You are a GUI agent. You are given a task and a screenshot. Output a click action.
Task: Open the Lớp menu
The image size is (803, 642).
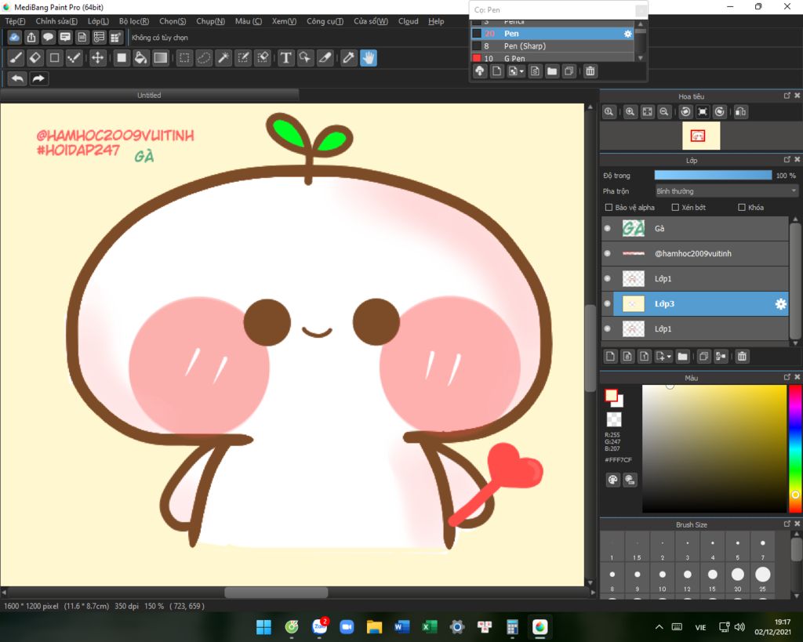[x=98, y=21]
